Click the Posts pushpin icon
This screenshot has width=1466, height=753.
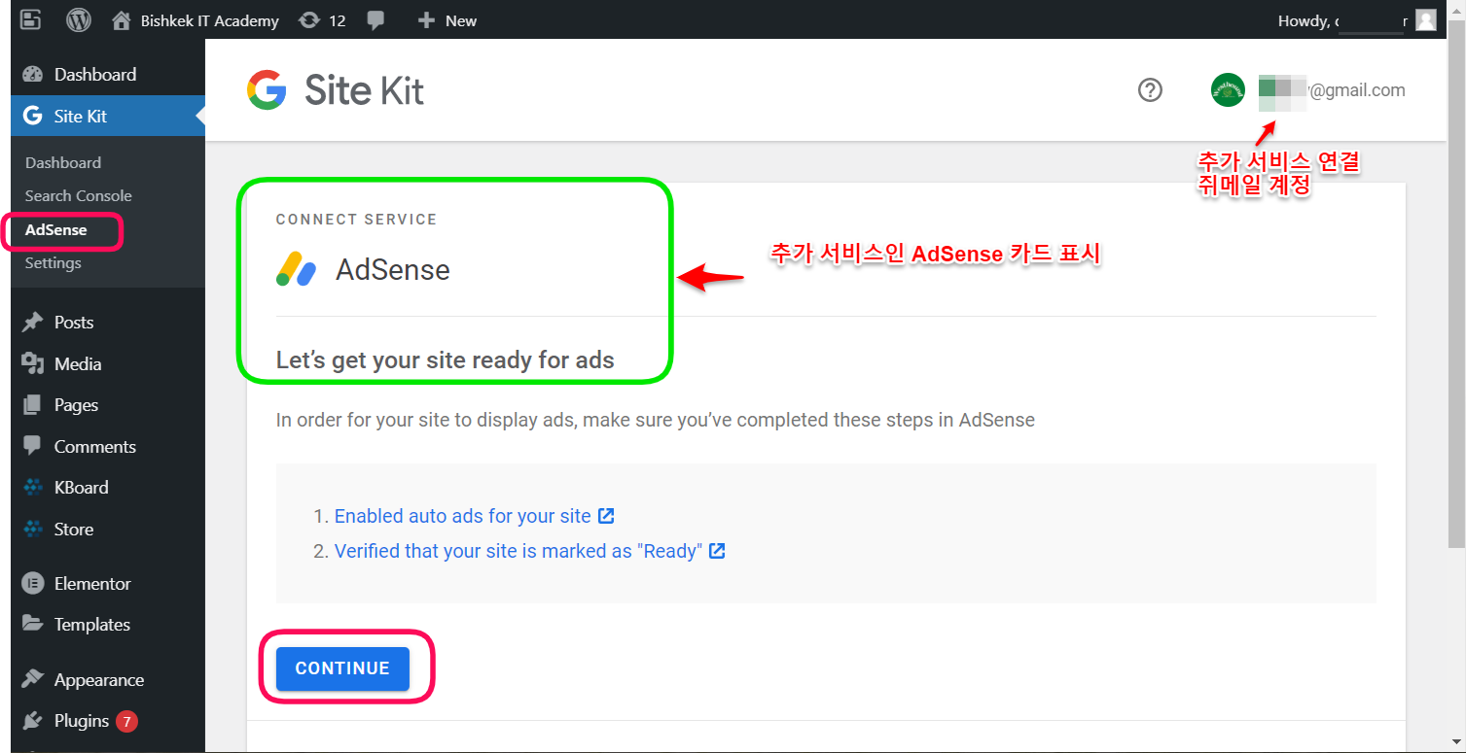click(x=33, y=323)
